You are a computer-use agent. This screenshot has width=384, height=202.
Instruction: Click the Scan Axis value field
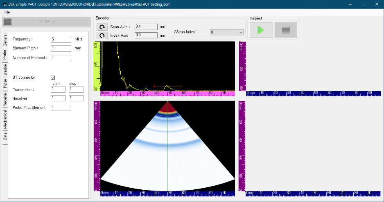coord(146,27)
